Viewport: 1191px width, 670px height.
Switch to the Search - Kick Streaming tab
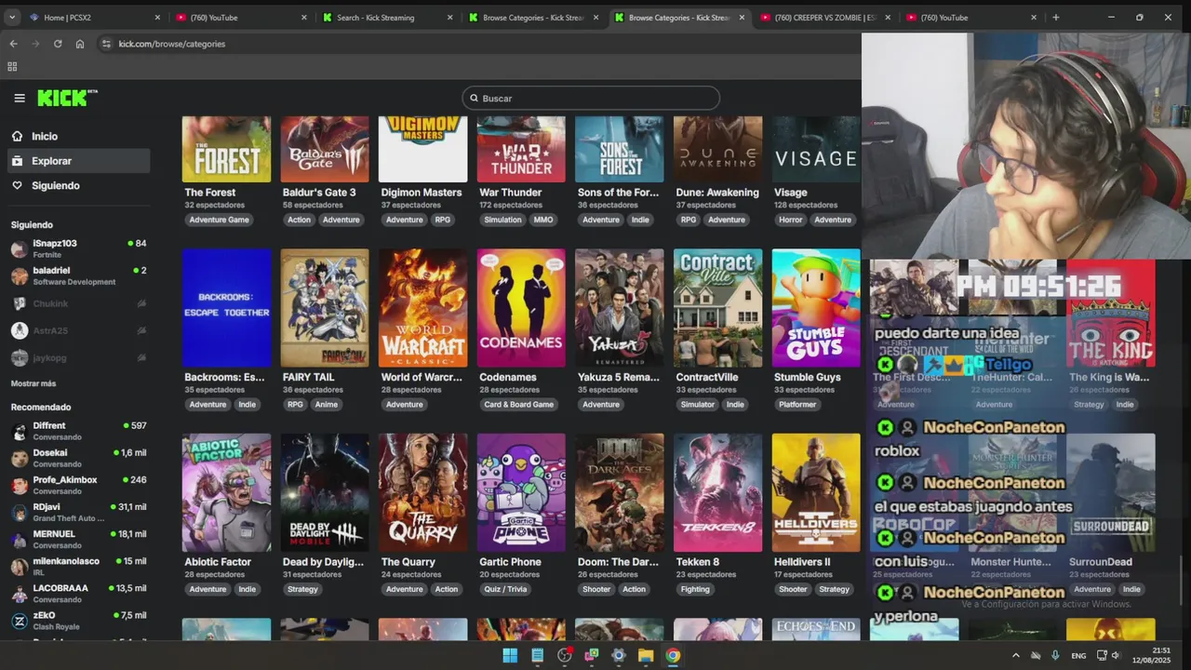coord(386,17)
